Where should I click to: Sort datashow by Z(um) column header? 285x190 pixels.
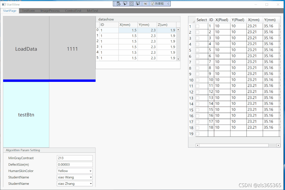[x=166, y=25]
